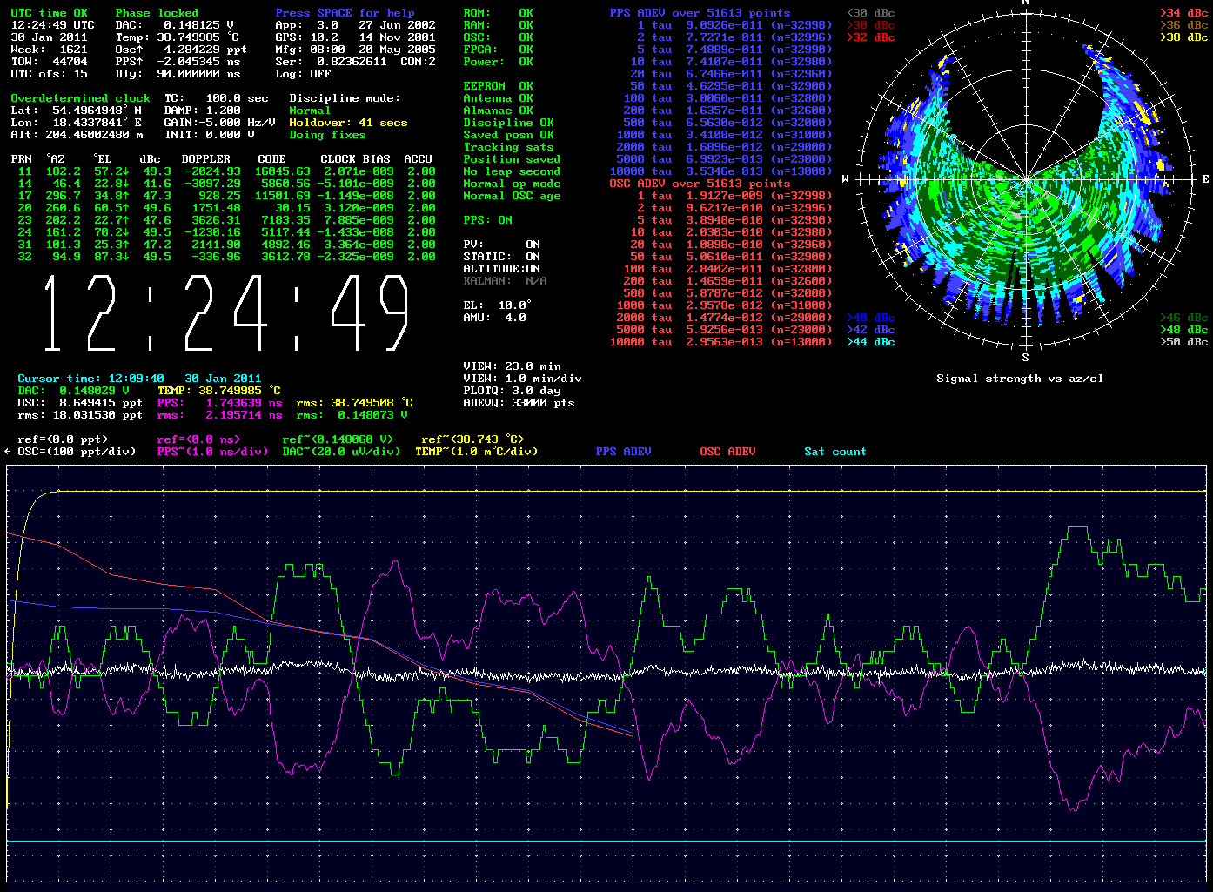Click the >44 dBc cyan legend entry
The width and height of the screenshot is (1213, 892).
[x=870, y=342]
